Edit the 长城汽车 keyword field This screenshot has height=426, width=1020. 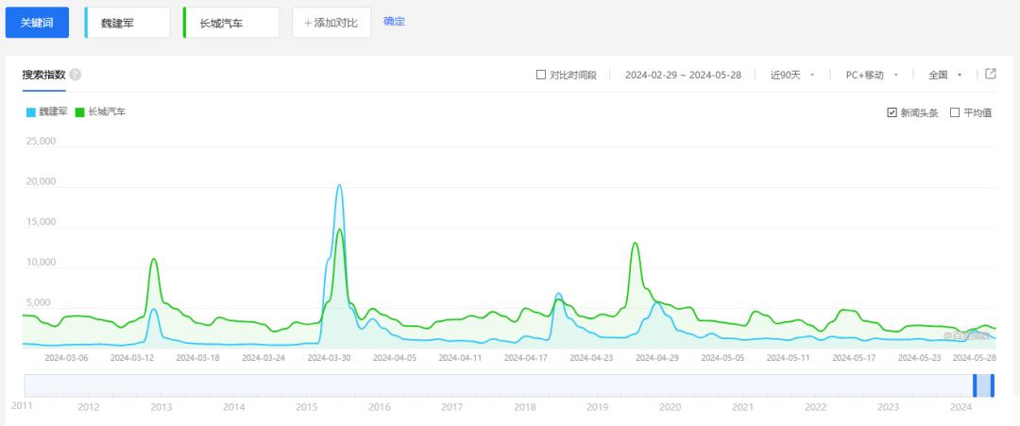[x=231, y=23]
